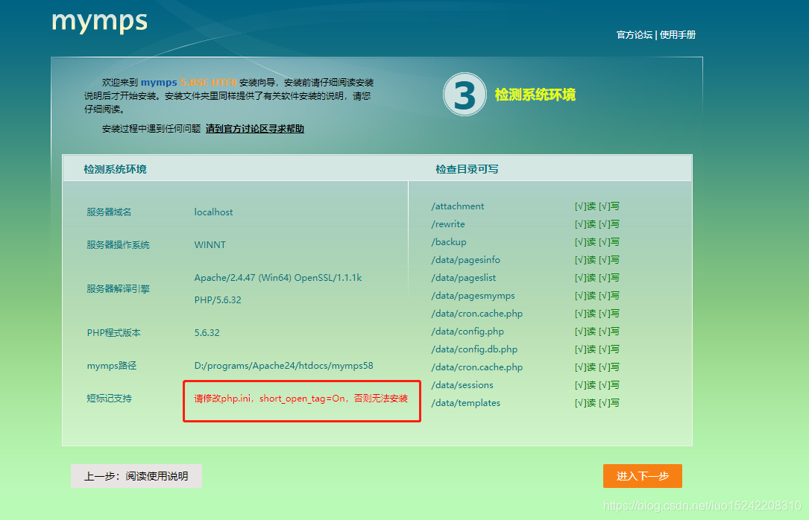
Task: Select the WINNT operating system value
Action: [x=210, y=245]
